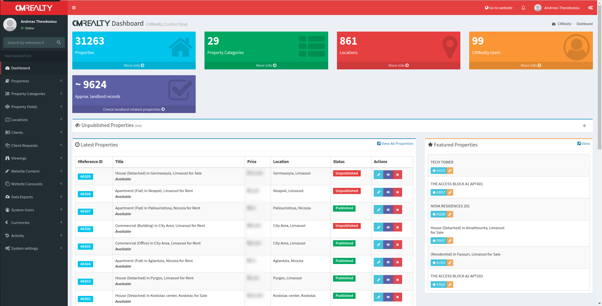Screen dimensions: 602x306
Task: View property 46503 with eye icon
Action: 388,280
